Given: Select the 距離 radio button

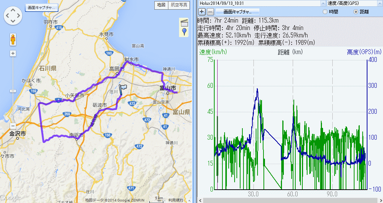Looking at the screenshot, I should pos(356,12).
